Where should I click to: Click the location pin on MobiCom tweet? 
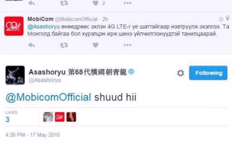click(227, 18)
